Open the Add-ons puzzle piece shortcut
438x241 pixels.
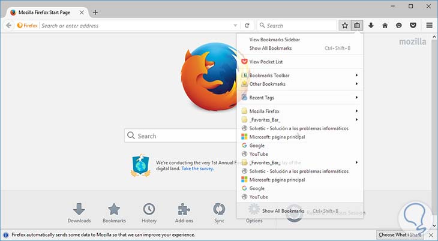(x=184, y=213)
